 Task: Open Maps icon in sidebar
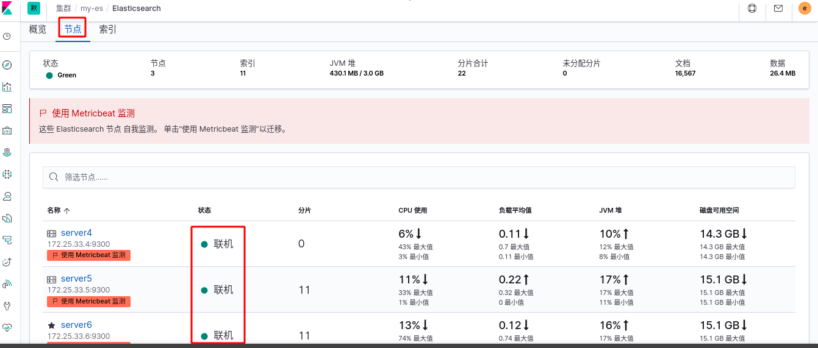(7, 152)
